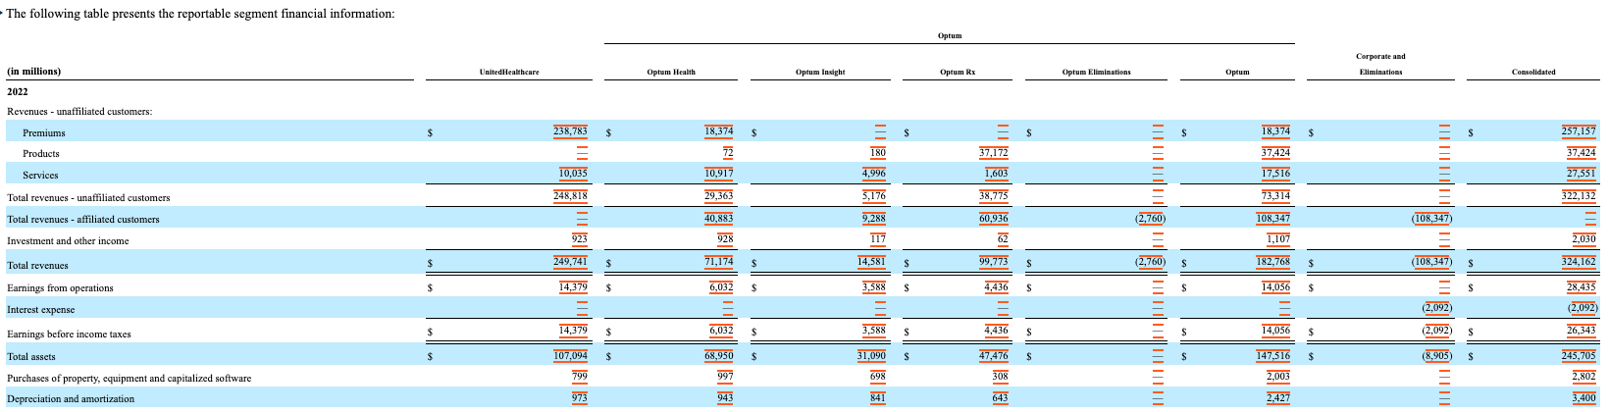Click the Optum Insight column header
Viewport: 1609px width, 412px height.
(x=822, y=73)
